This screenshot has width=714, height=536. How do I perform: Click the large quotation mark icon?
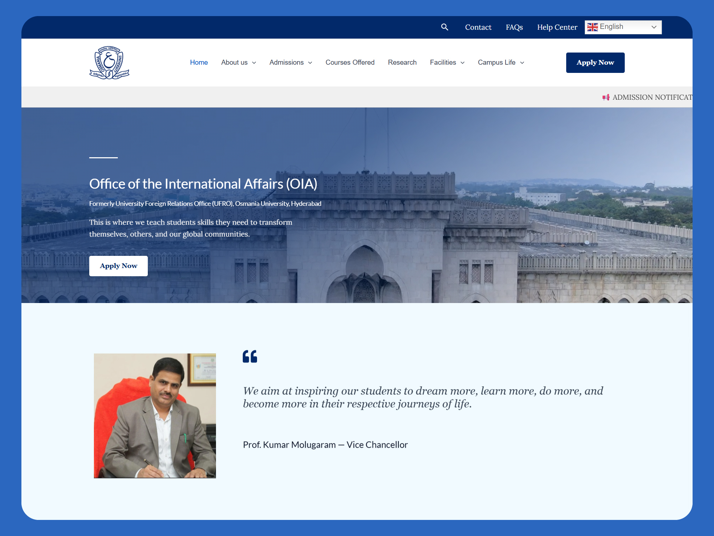(250, 356)
